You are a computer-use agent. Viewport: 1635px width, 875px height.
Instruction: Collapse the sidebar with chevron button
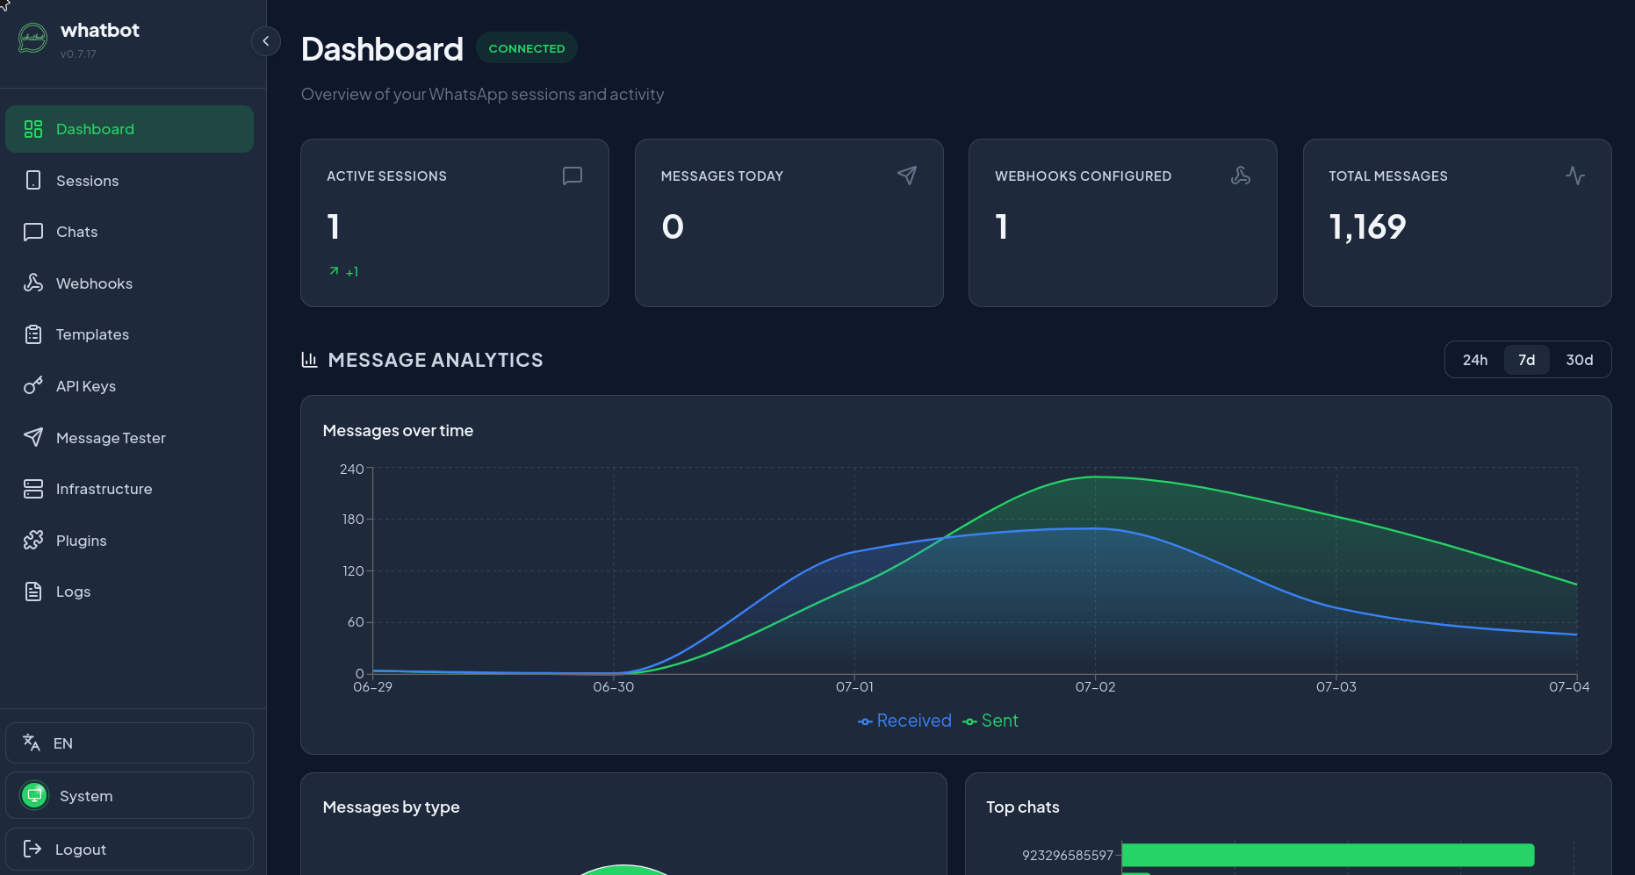coord(265,41)
